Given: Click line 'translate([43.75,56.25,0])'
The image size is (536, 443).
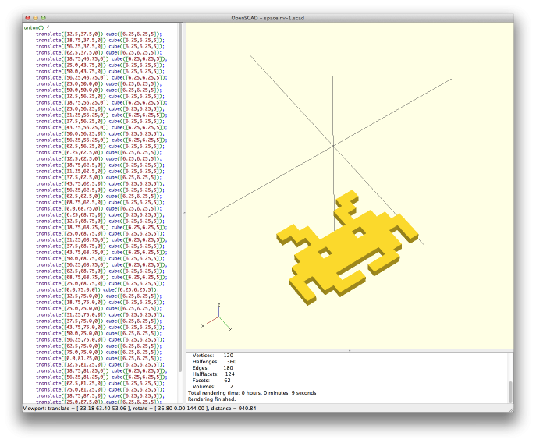Looking at the screenshot, I should pyautogui.click(x=101, y=127).
